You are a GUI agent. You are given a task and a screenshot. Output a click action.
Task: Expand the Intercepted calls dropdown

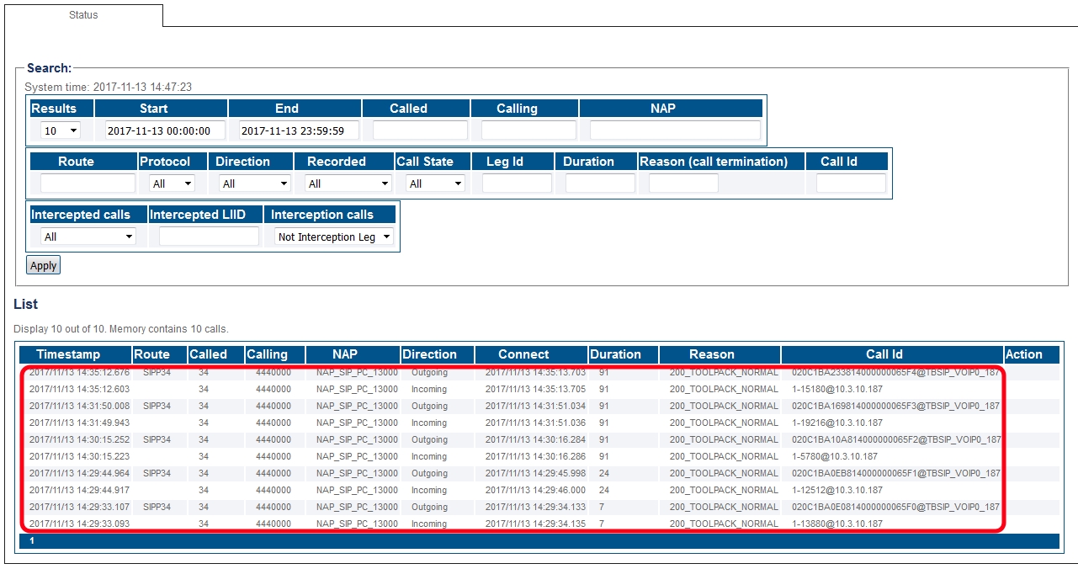click(88, 237)
